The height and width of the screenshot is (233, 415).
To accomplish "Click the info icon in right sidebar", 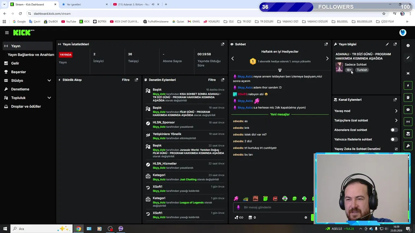I will pyautogui.click(x=408, y=46).
